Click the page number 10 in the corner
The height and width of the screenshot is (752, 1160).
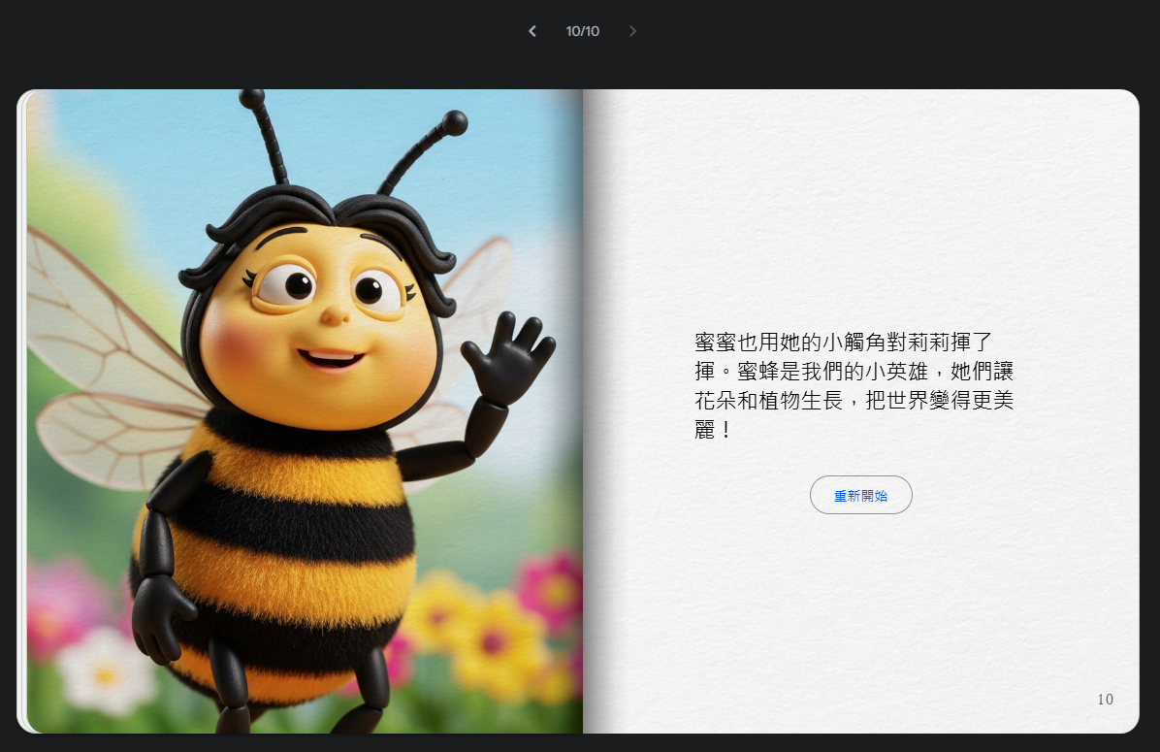tap(1105, 699)
